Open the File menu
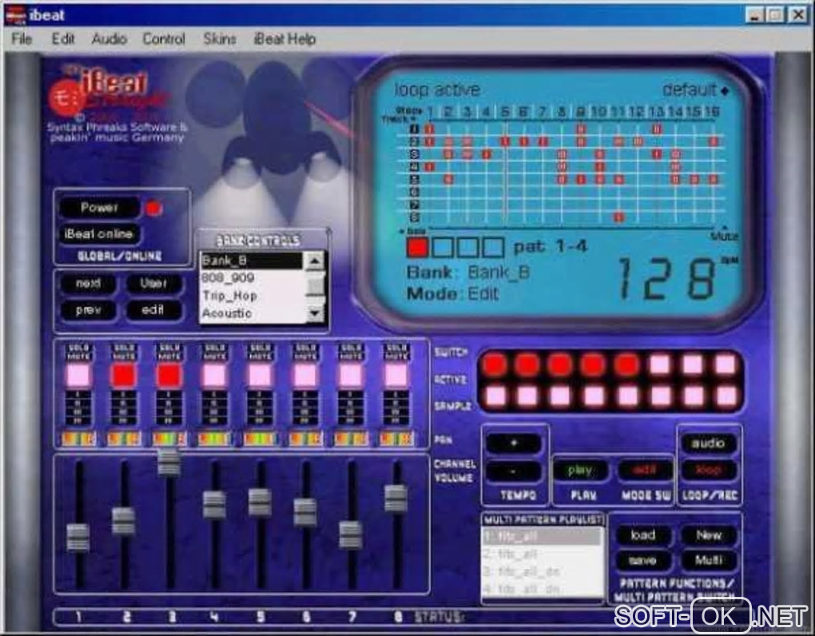 coord(22,39)
